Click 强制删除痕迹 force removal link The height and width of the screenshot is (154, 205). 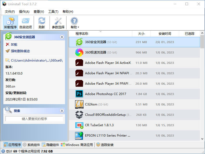point(20,51)
